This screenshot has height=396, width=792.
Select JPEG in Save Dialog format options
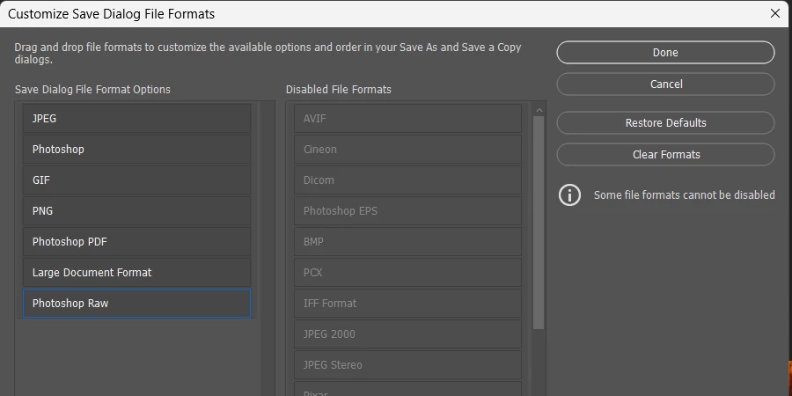pyautogui.click(x=136, y=118)
